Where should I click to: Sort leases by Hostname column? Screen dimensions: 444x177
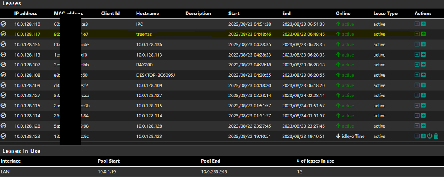[147, 13]
